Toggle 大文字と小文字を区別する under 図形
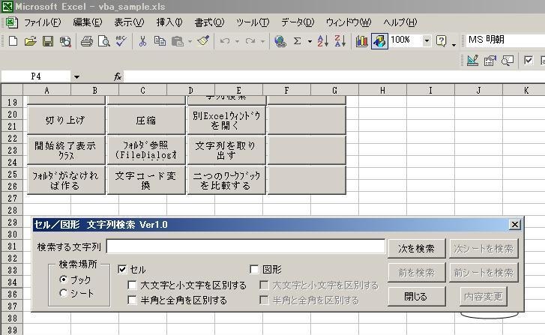 coord(264,286)
